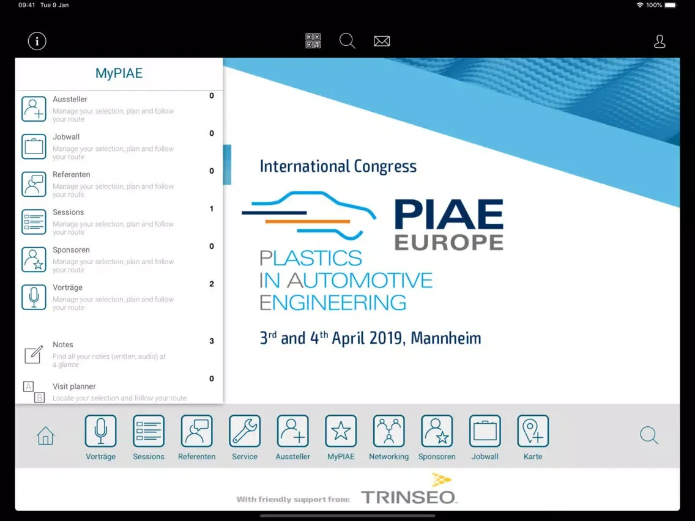Screen dimensions: 695x521
Task: Tap the search magnifier in top bar
Action: pyautogui.click(x=347, y=41)
